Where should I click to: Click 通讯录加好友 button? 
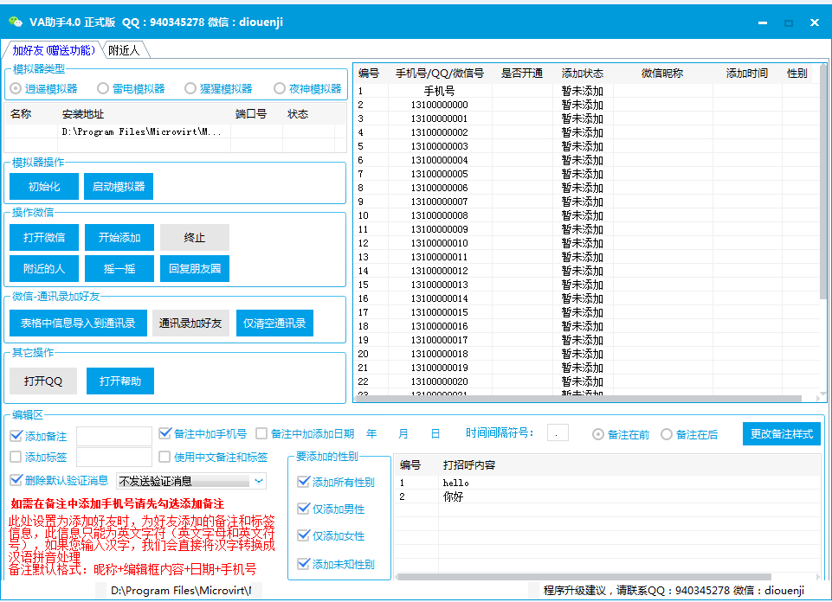190,323
